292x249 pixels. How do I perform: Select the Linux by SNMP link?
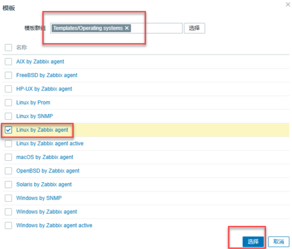point(35,116)
